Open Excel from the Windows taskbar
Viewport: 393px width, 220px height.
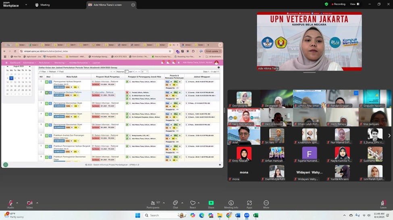click(256, 216)
